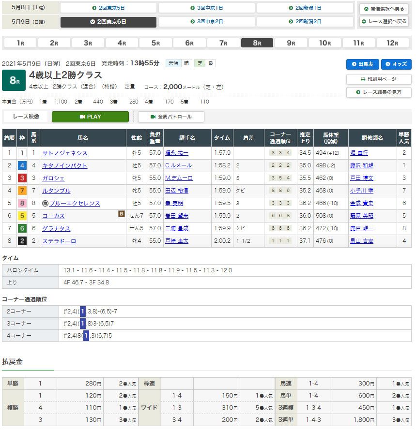This screenshot has height=430, width=416.
Task: Open horse サトノジェネシス profile
Action: (x=65, y=153)
